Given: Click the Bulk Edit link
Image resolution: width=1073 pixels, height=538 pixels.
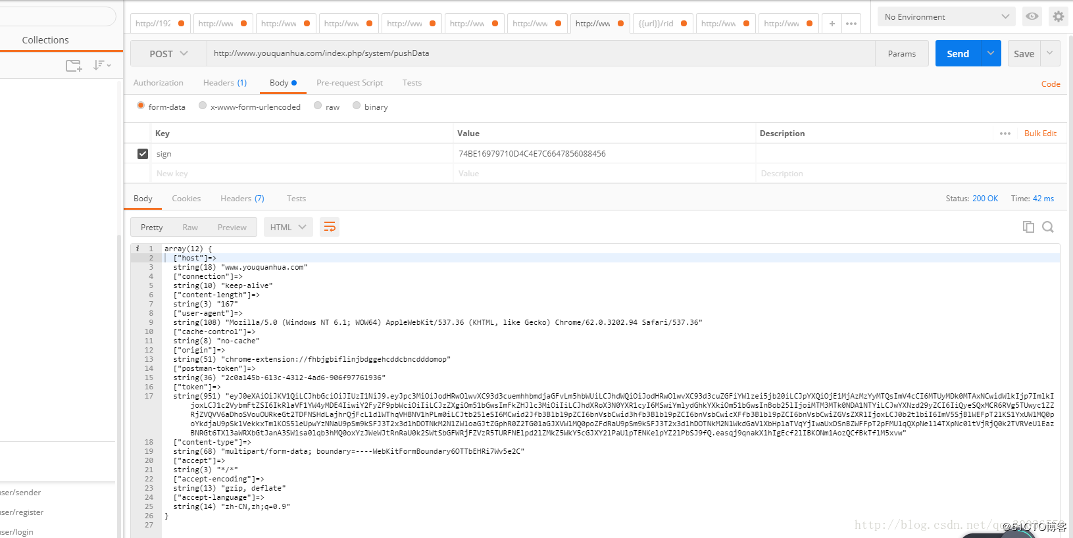Looking at the screenshot, I should (1040, 134).
